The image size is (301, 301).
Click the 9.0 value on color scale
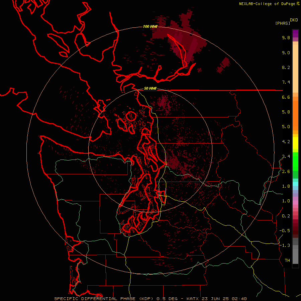pos(286,53)
